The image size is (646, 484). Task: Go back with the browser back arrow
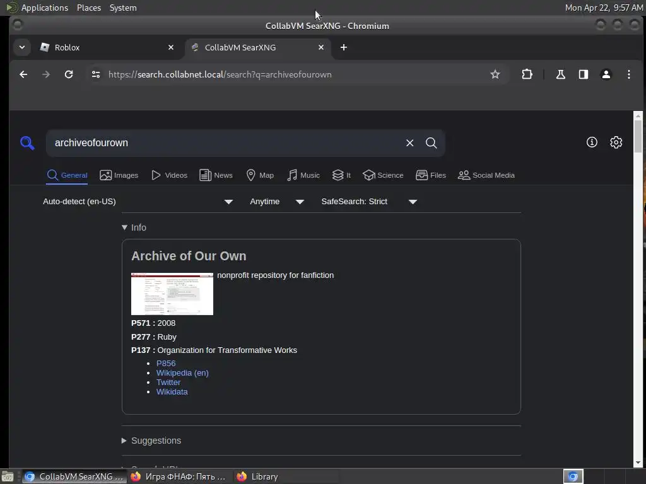click(x=23, y=74)
